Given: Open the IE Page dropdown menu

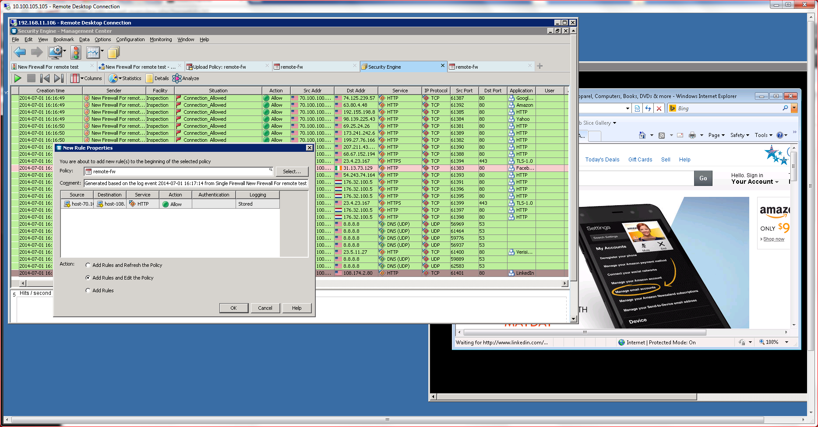Looking at the screenshot, I should [717, 135].
